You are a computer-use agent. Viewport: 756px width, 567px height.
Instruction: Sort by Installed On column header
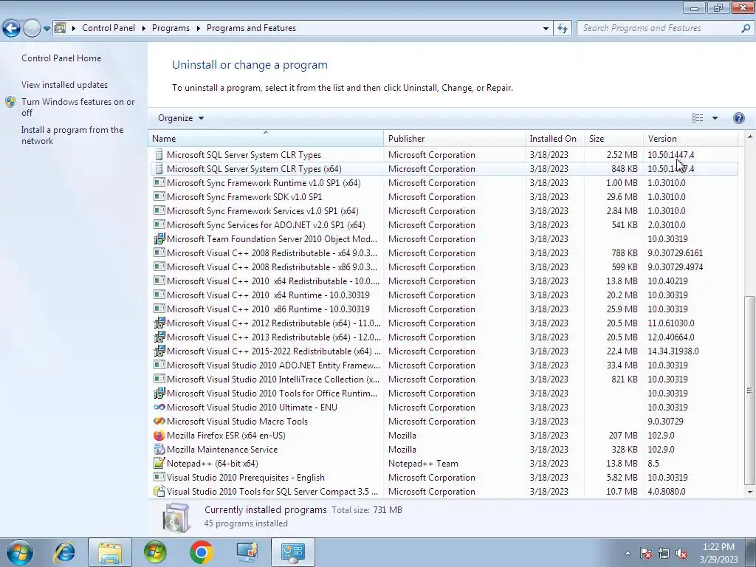[555, 138]
